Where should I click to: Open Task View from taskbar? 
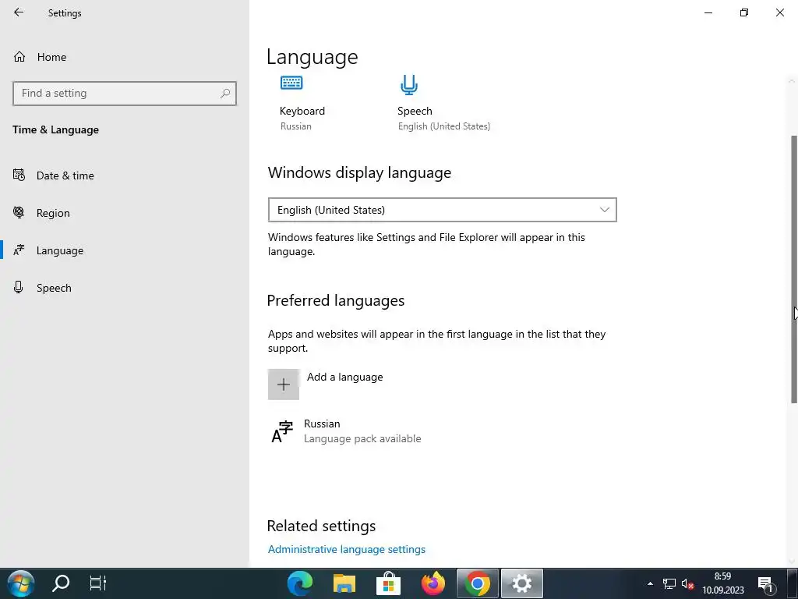pyautogui.click(x=97, y=583)
